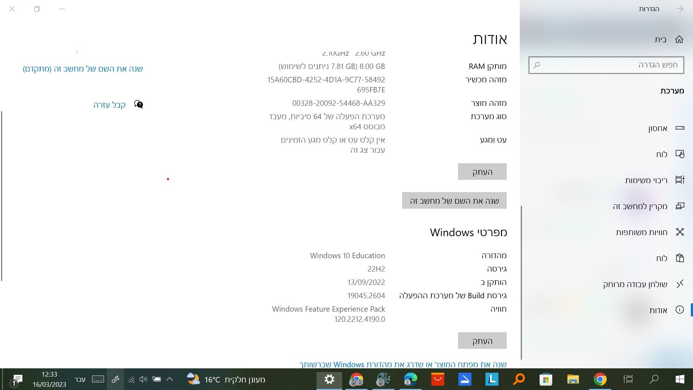The width and height of the screenshot is (693, 390).
Task: Open Remote Desktop (שולחן עבודה מרוחק)
Action: [644, 284]
